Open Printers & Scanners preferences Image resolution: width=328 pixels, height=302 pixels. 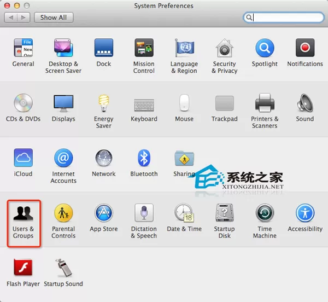point(265,111)
